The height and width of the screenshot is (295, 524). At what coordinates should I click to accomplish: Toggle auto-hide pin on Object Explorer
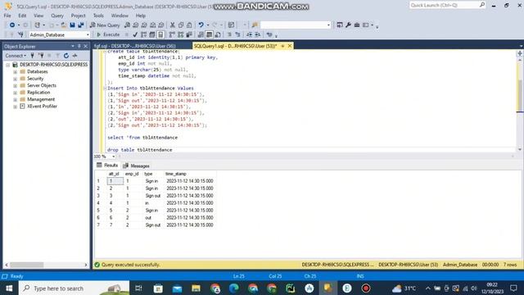[x=79, y=46]
